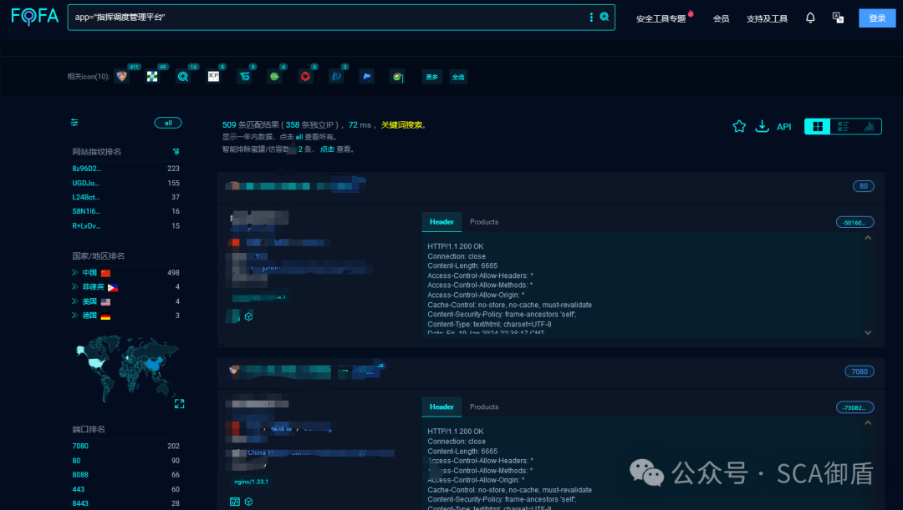Click the -50160... hash pill
Image resolution: width=903 pixels, height=510 pixels.
(x=855, y=223)
